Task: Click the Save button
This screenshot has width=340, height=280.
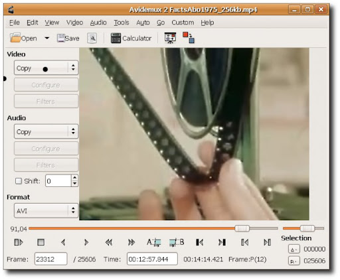Action: pos(68,38)
